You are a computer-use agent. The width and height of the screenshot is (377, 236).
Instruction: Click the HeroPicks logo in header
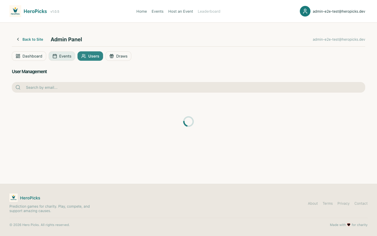[x=15, y=11]
